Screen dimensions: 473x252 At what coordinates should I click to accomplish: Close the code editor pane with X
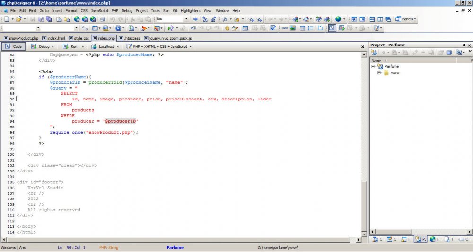click(x=363, y=47)
